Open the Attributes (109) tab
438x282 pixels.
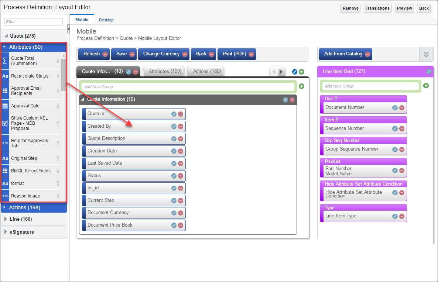tap(165, 71)
